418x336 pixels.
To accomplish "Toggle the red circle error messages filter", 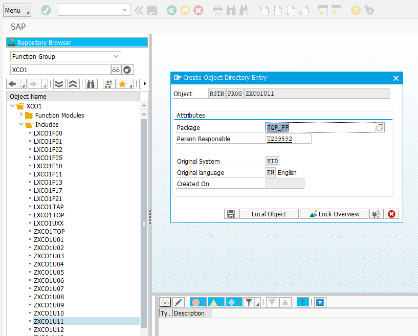I will tap(198, 302).
